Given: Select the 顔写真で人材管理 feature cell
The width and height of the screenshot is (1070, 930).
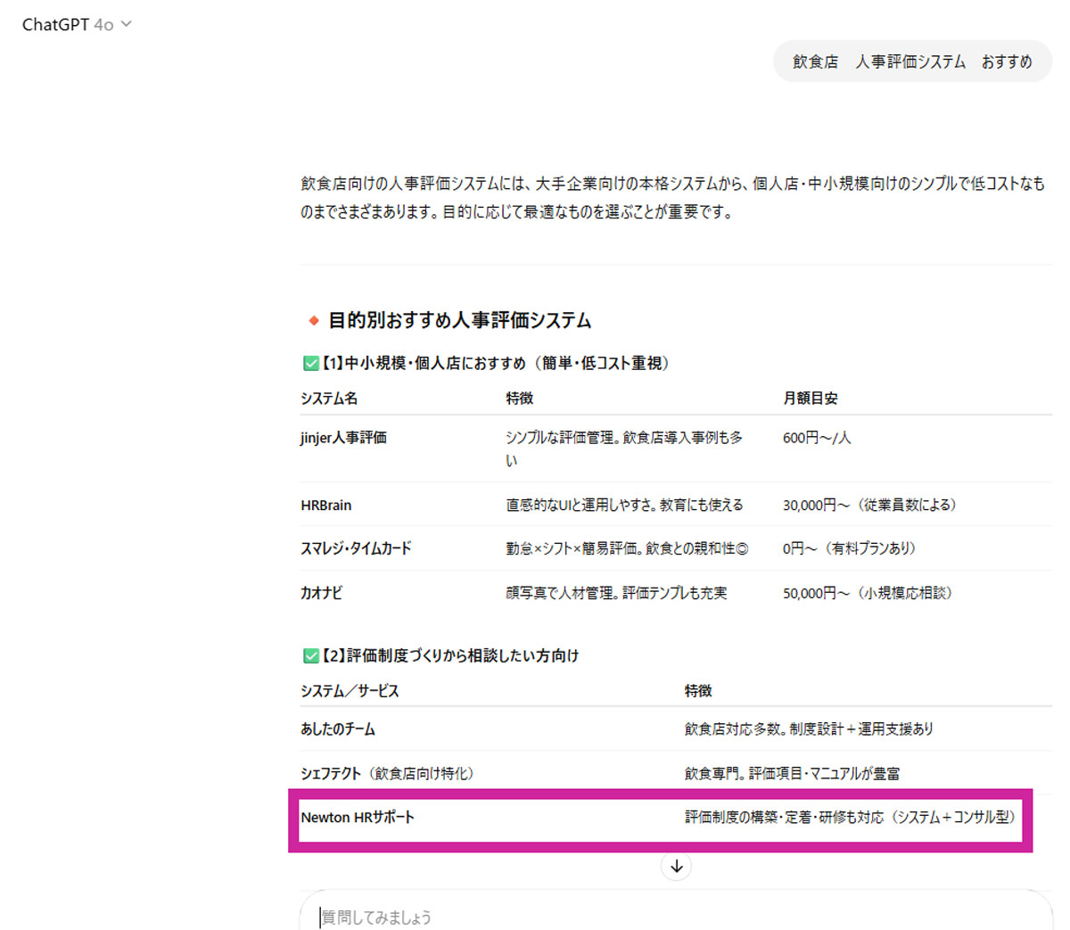Looking at the screenshot, I should point(616,593).
